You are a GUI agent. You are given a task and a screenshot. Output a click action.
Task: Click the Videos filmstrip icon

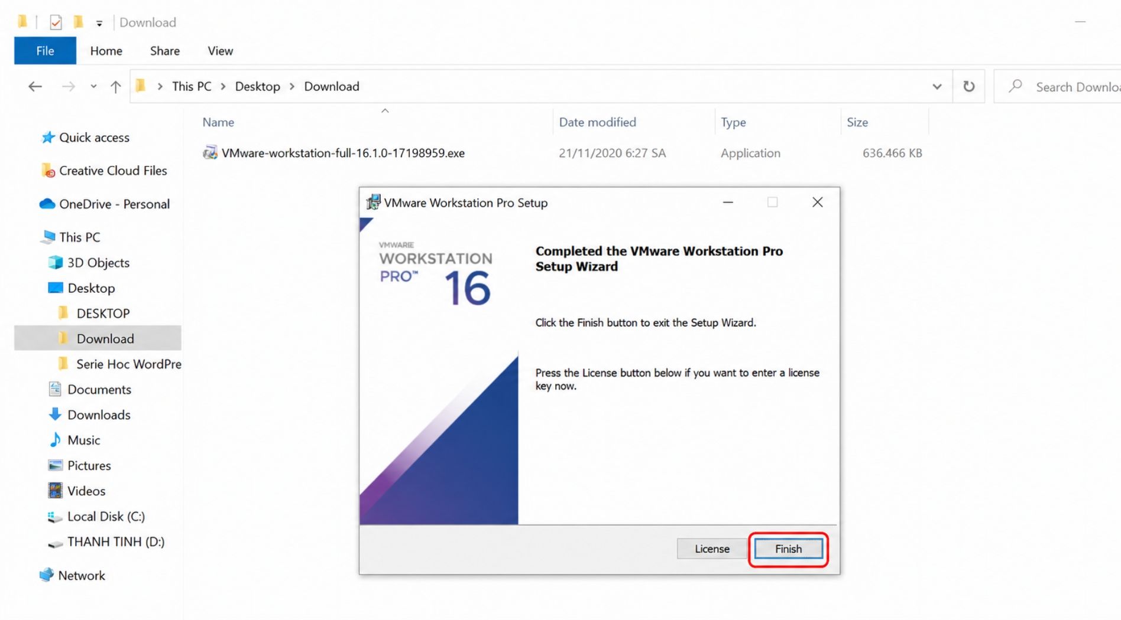pos(56,491)
